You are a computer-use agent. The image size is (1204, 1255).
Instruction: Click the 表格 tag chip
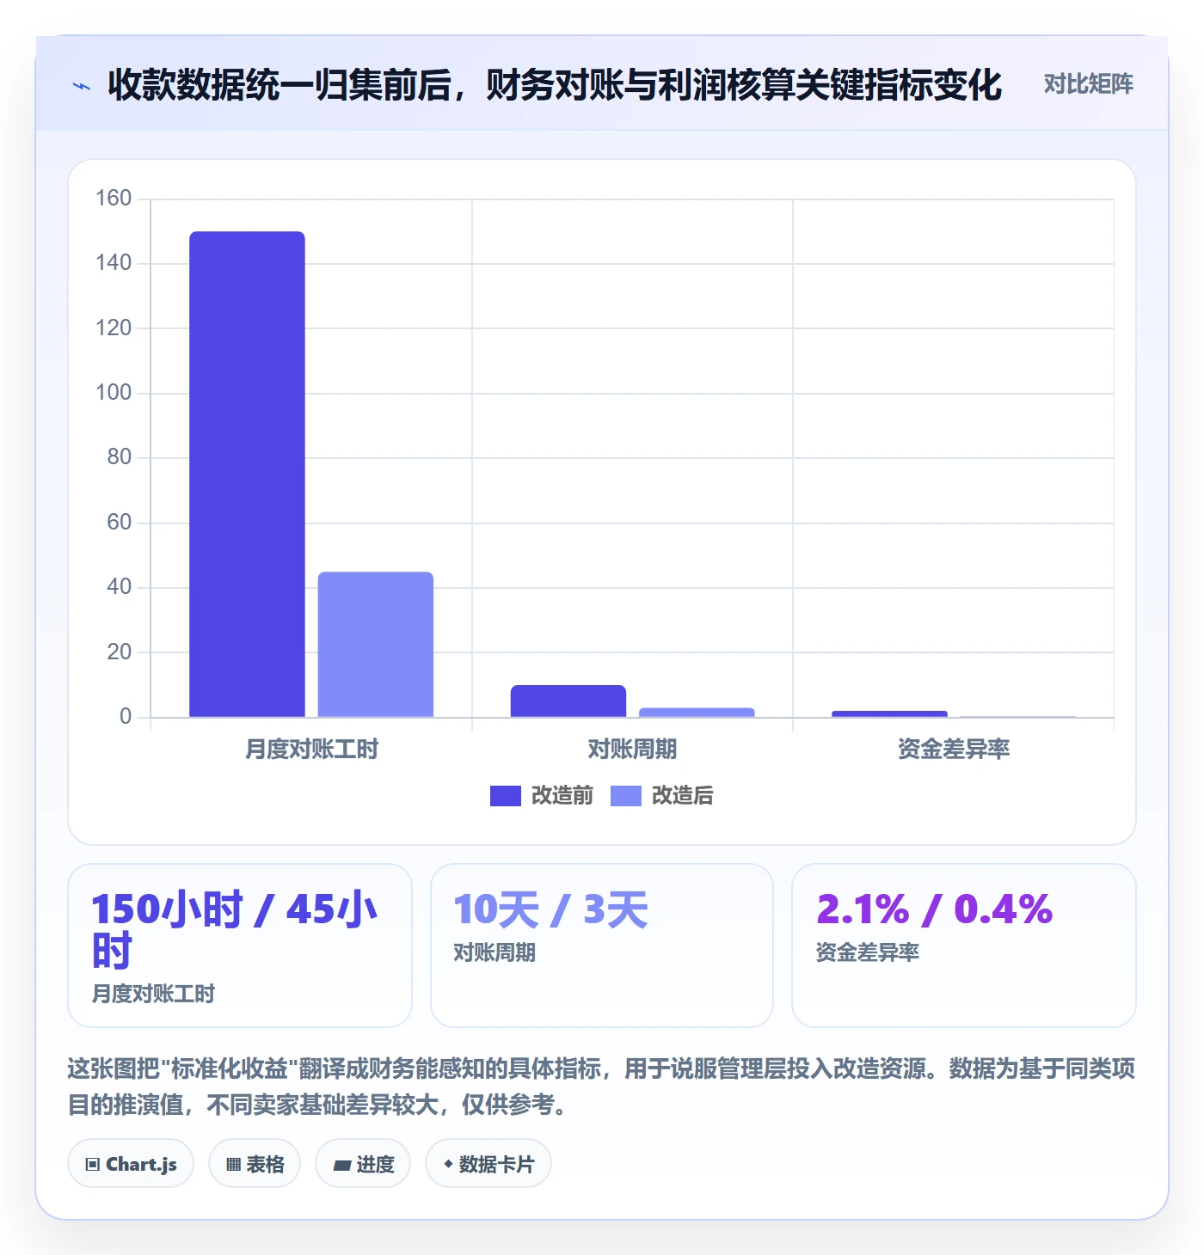(255, 1164)
